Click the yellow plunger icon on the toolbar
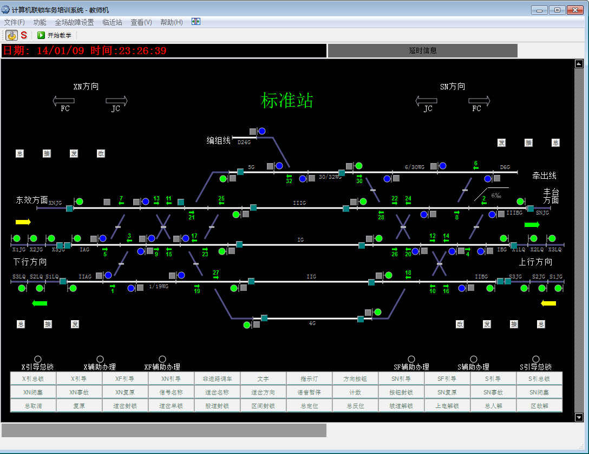Image resolution: width=589 pixels, height=454 pixels. 11,35
